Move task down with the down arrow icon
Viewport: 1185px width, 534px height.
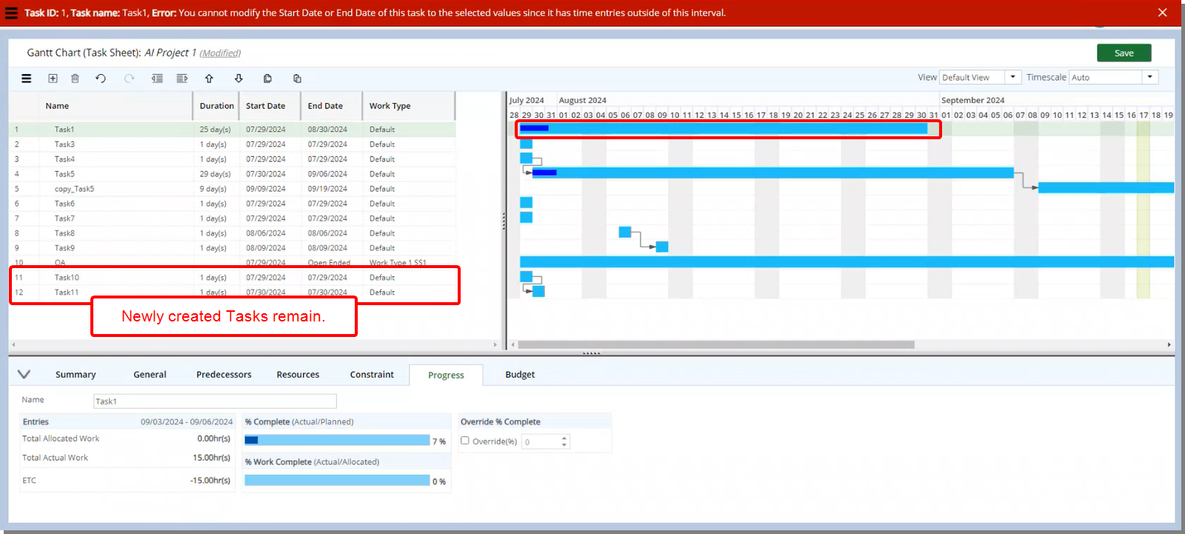(x=238, y=79)
